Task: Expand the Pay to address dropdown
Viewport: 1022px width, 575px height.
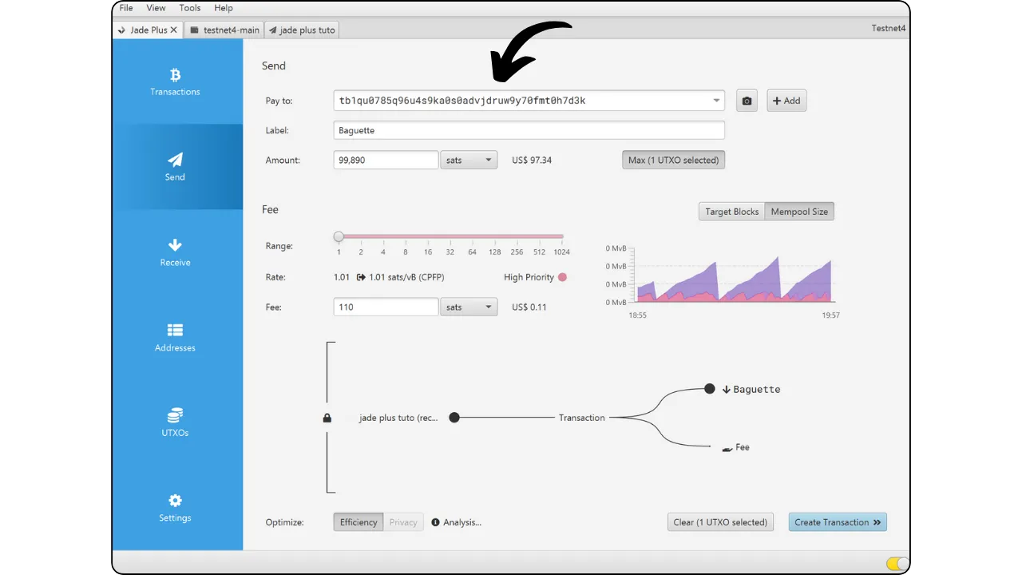Action: 716,101
